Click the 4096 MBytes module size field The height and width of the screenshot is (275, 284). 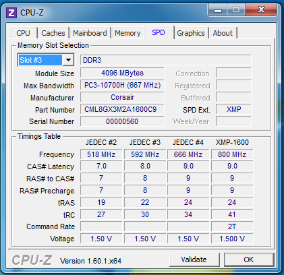(x=122, y=73)
